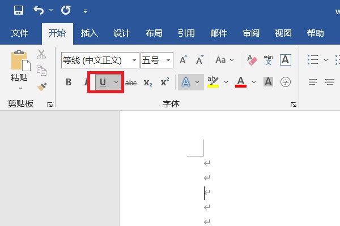Open the 字体 dialog launcher
Screen dimensions: 340x226
[294, 105]
